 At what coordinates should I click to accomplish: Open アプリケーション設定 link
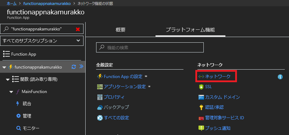(x=125, y=87)
